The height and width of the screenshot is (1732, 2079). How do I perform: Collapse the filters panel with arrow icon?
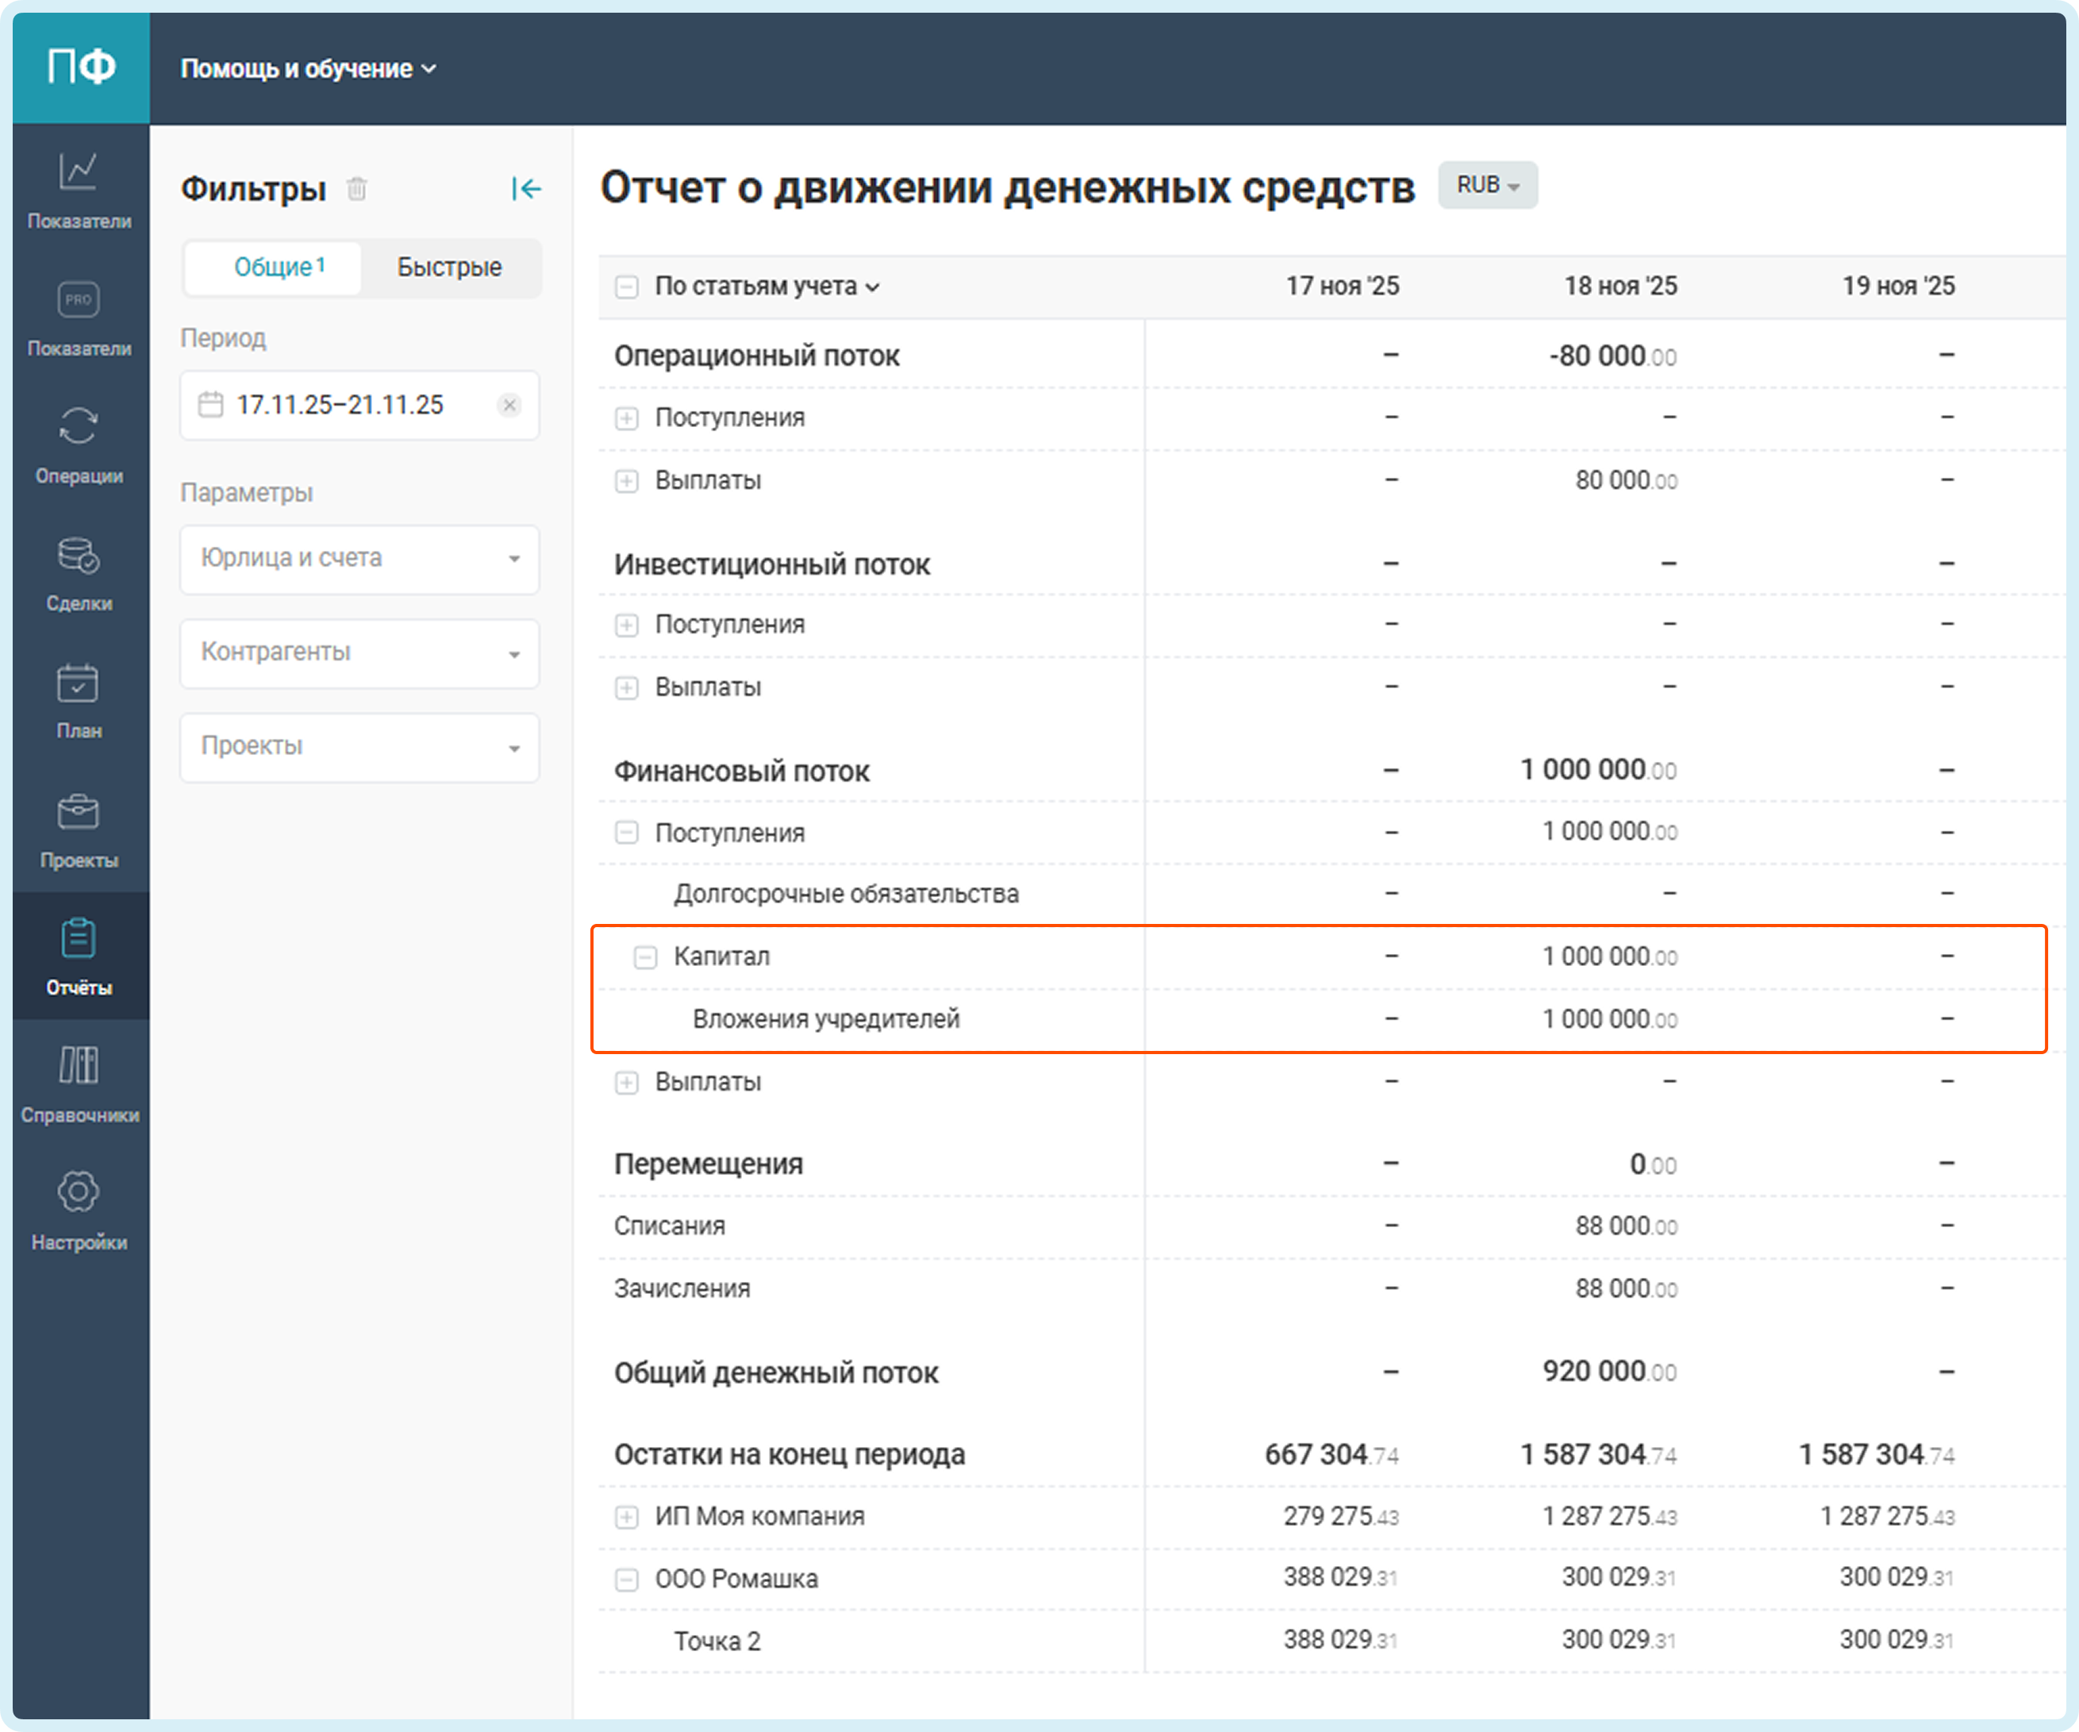point(525,188)
